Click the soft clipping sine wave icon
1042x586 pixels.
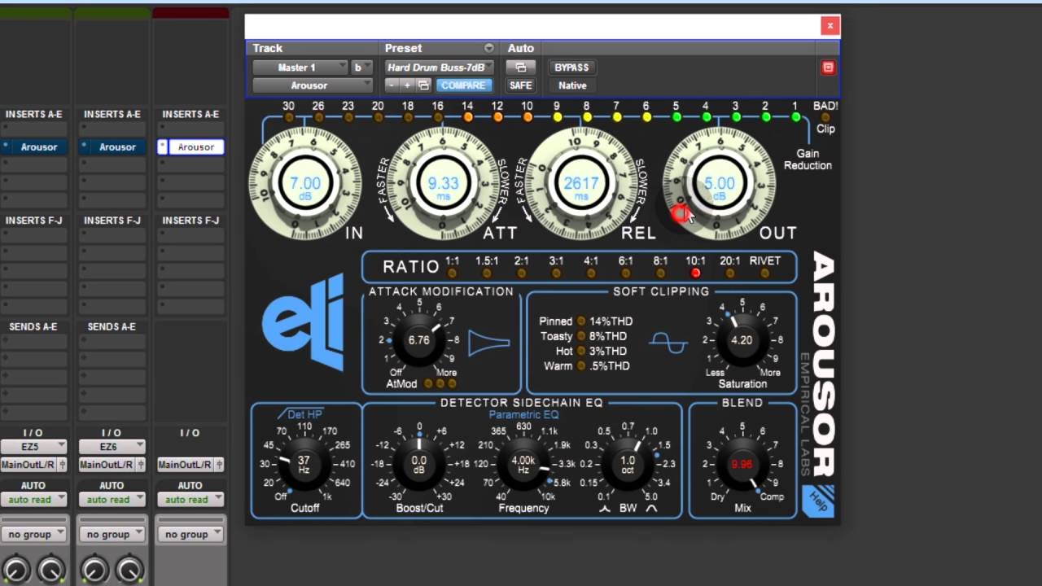[x=668, y=343]
